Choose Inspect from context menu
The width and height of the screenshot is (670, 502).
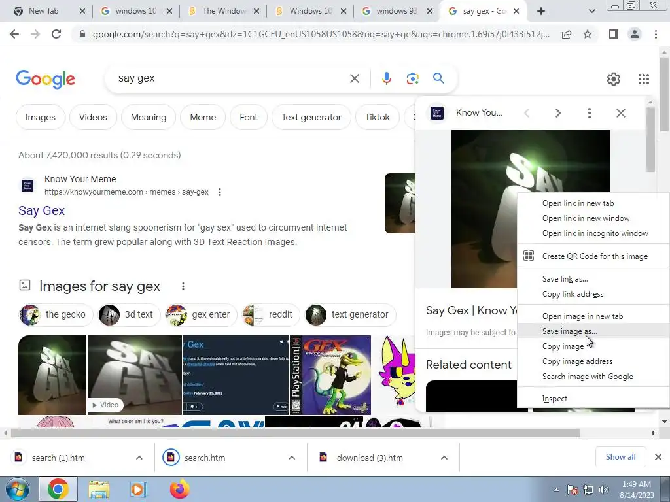click(x=593, y=399)
